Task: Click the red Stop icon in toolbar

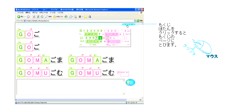Action: pyautogui.click(x=34, y=16)
